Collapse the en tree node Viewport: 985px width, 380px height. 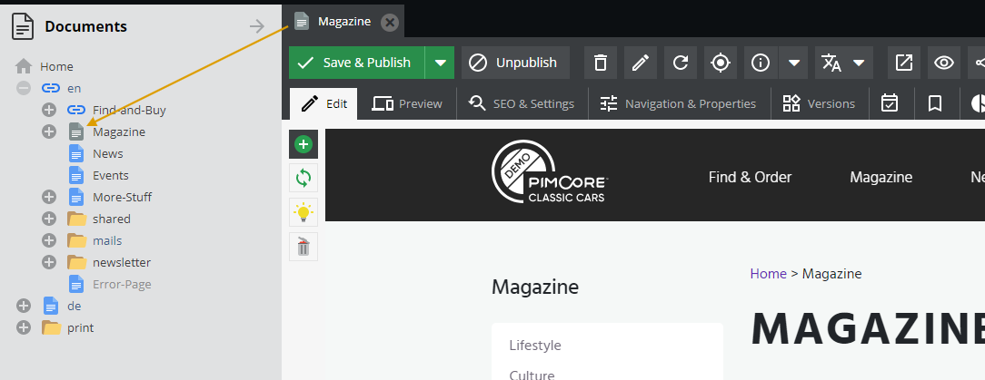24,88
